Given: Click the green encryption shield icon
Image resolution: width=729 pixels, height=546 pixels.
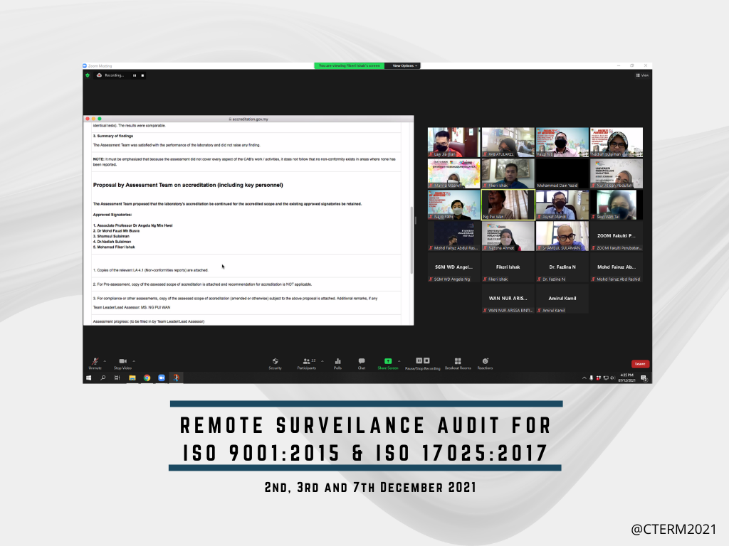Looking at the screenshot, I should click(88, 75).
